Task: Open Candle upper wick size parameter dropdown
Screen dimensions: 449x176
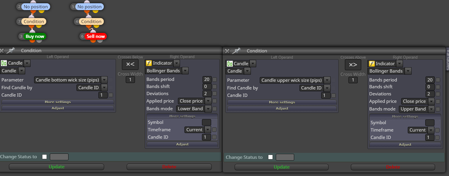Action: coord(327,80)
